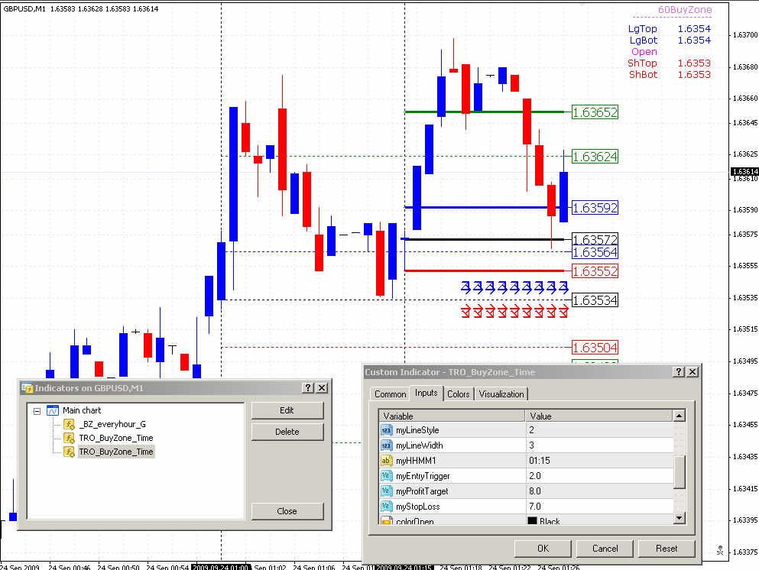Switch to the Visualization tab
Screen dimensions: 759x570
coord(501,394)
